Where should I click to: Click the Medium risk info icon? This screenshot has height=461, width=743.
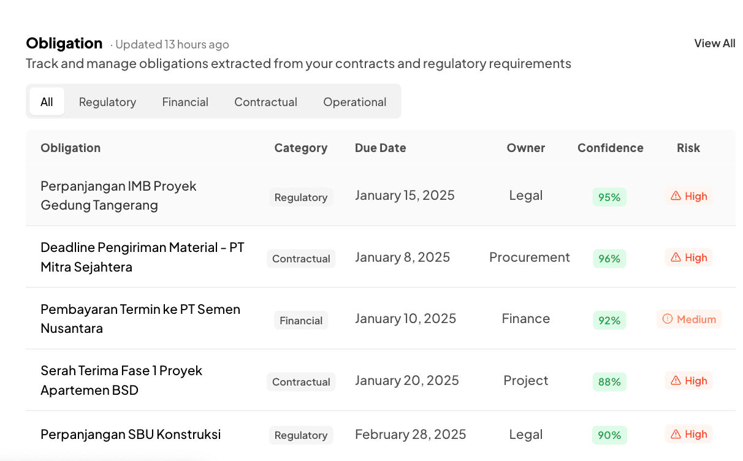(x=668, y=319)
